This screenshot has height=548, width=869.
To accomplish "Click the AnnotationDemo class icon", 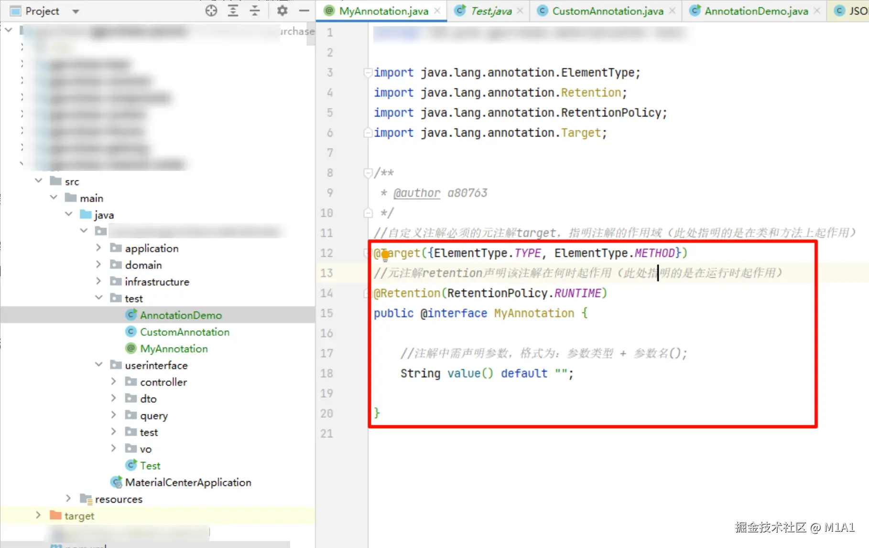I will point(131,315).
